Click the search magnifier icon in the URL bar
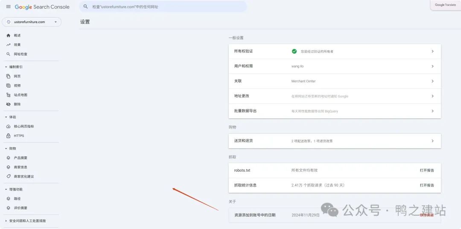The image size is (461, 229). pos(85,6)
